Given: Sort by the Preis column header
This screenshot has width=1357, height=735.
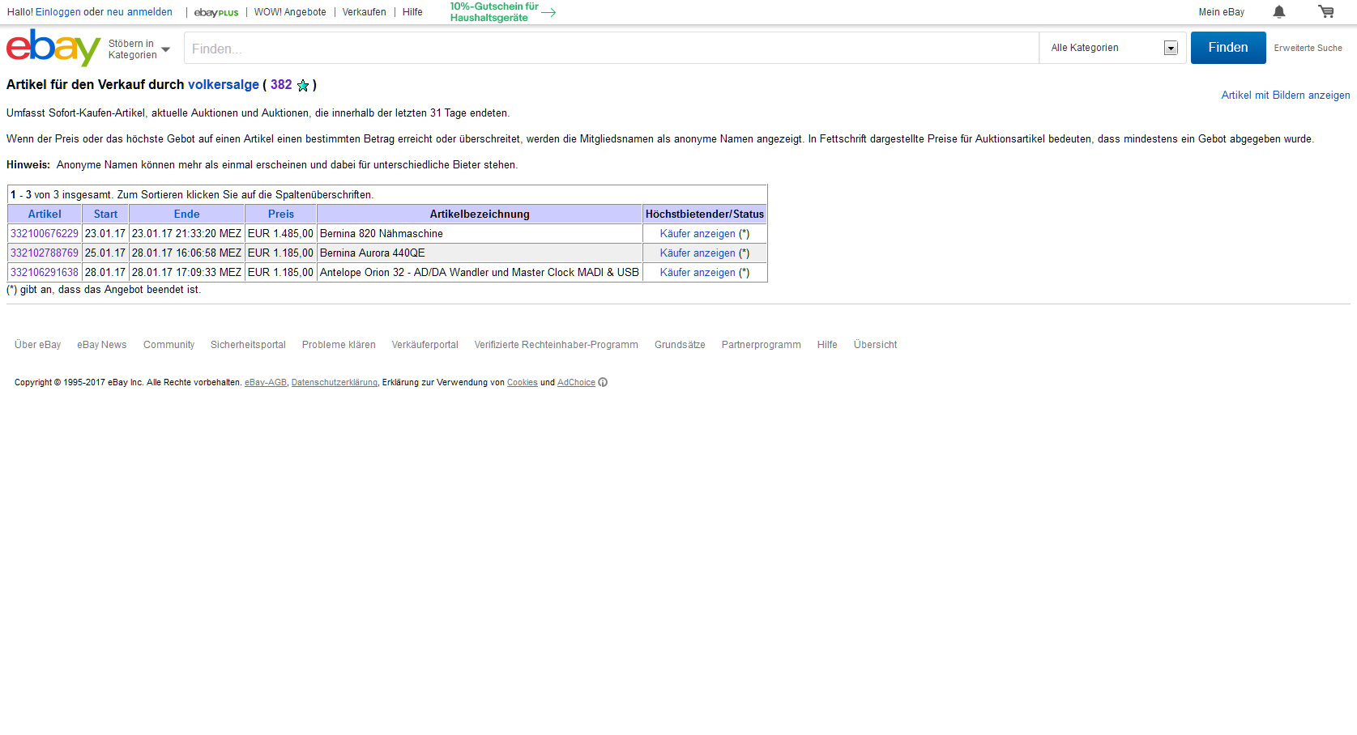Looking at the screenshot, I should [281, 215].
